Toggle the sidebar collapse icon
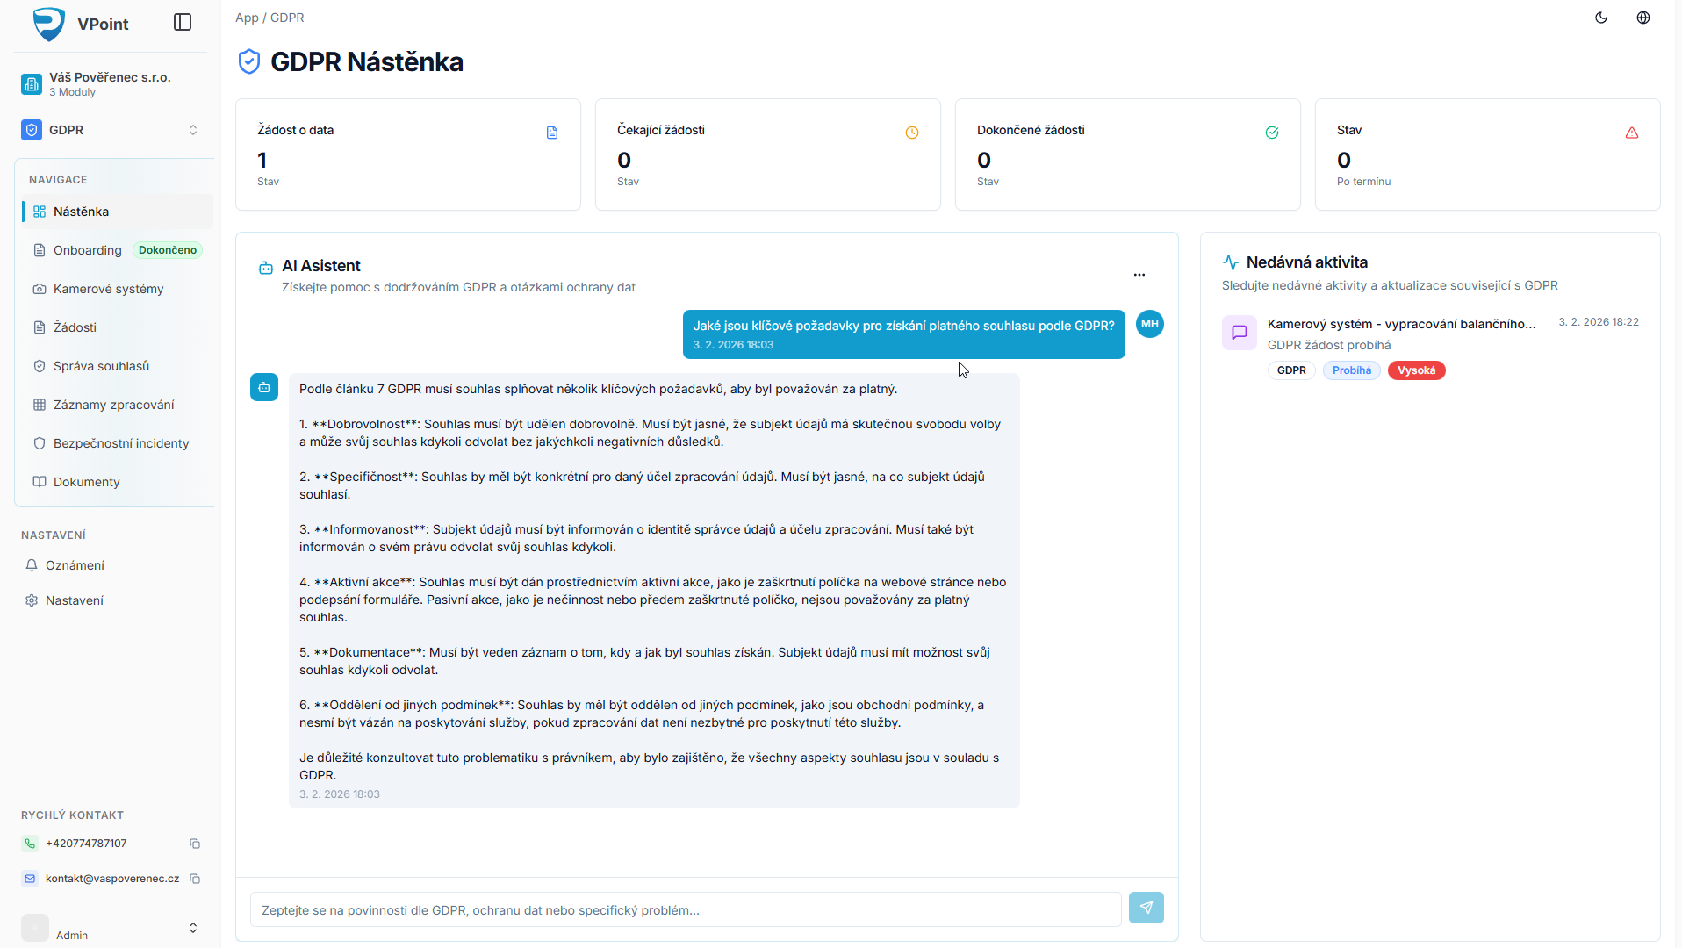1682x948 pixels. coord(183,23)
